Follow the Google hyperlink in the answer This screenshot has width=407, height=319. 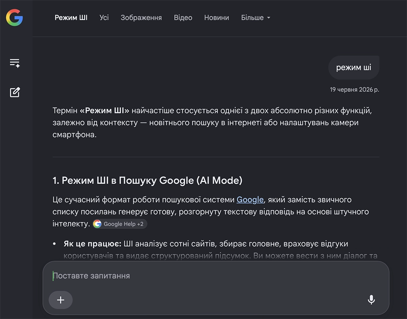[250, 200]
